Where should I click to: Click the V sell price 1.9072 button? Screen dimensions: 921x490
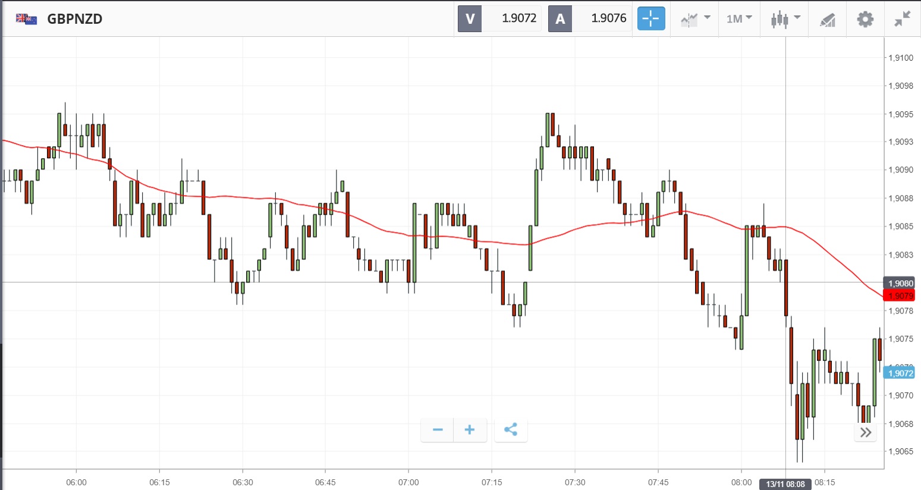pyautogui.click(x=499, y=18)
